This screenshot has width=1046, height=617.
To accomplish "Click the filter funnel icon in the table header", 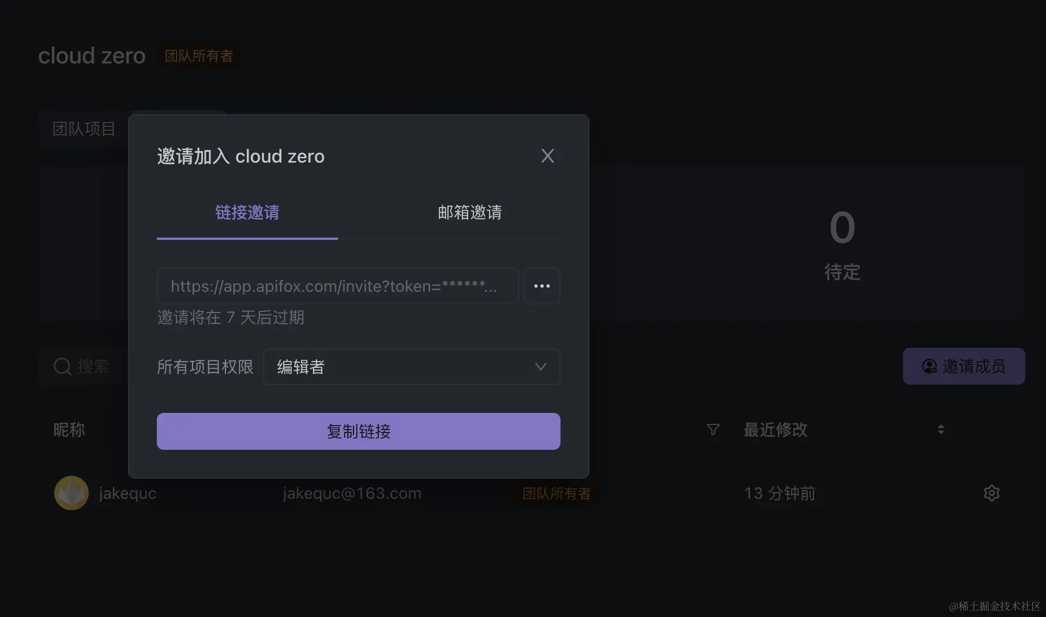I will (x=713, y=430).
